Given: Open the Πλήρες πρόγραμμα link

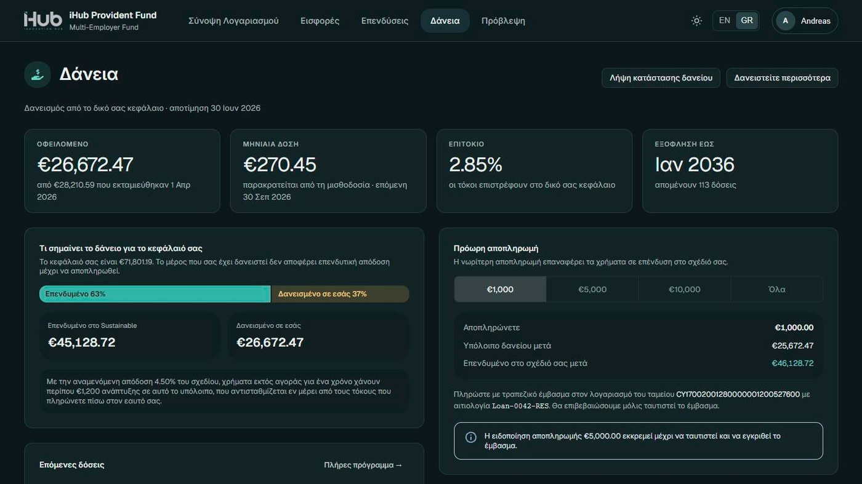Looking at the screenshot, I should (363, 465).
